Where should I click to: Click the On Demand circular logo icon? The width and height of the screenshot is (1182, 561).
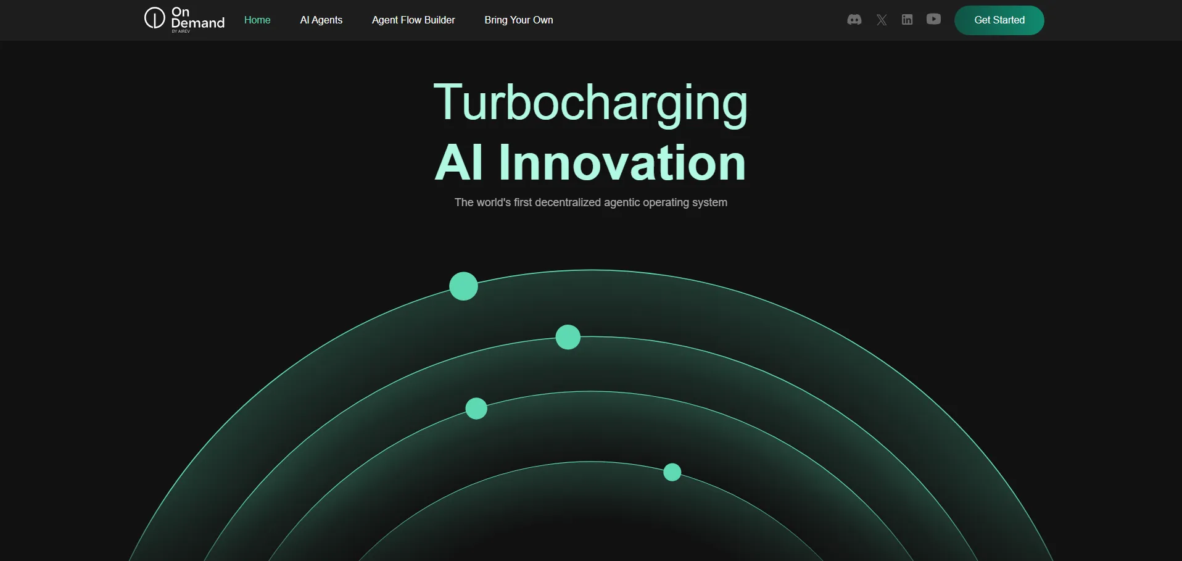click(154, 18)
